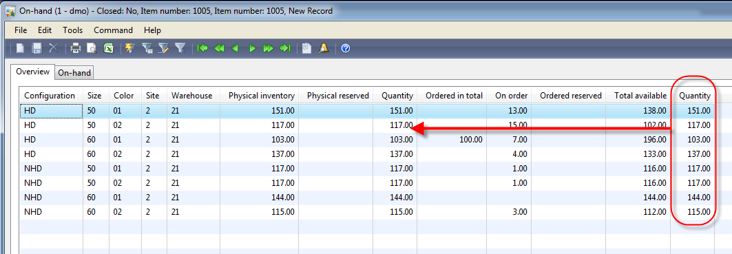Click the Delete record X icon
This screenshot has width=732, height=254.
click(53, 48)
